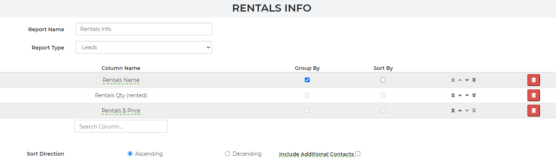
Task: Move Rentals Qty (rented) up one position
Action: pos(460,95)
